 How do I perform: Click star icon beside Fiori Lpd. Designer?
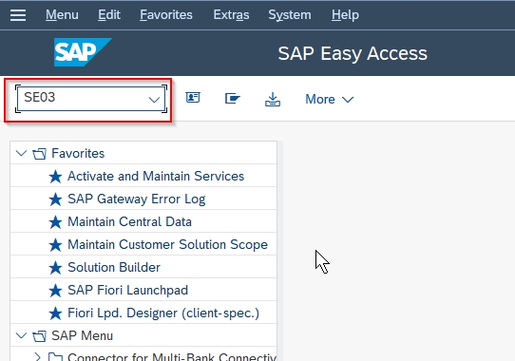[x=55, y=313]
